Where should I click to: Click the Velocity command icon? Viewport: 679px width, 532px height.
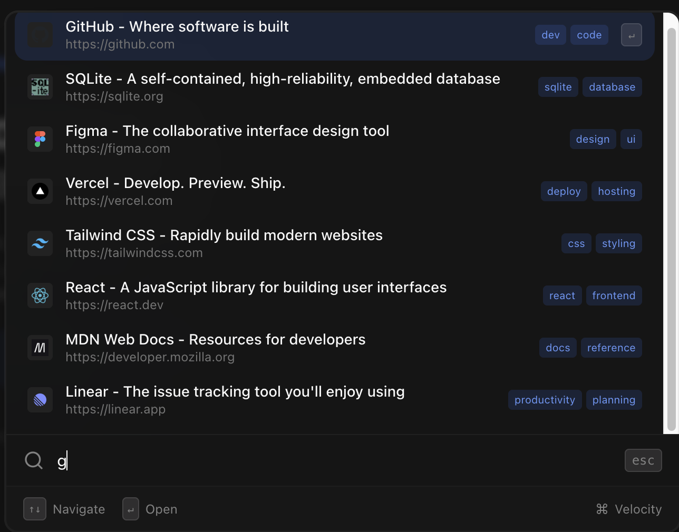coord(601,509)
